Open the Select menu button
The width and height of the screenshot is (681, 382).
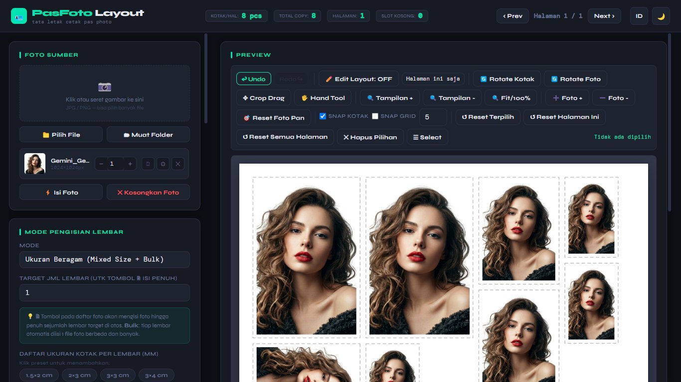tap(427, 137)
